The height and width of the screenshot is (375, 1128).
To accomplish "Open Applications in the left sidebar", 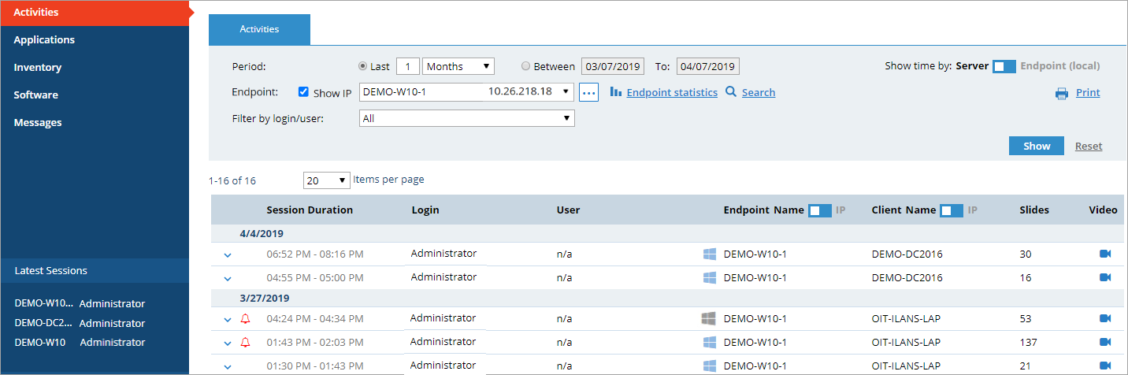I will tap(44, 39).
